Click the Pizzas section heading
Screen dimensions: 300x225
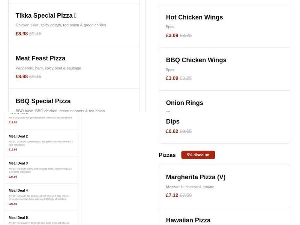167,155
